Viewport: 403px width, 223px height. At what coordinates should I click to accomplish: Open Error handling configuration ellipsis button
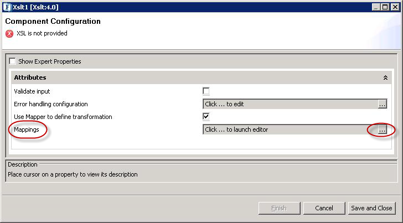click(382, 104)
